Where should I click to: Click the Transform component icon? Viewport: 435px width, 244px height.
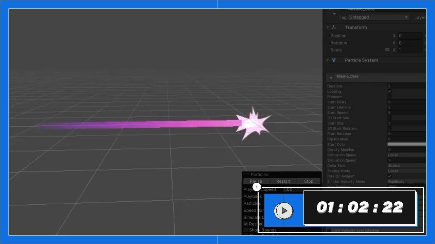point(334,27)
